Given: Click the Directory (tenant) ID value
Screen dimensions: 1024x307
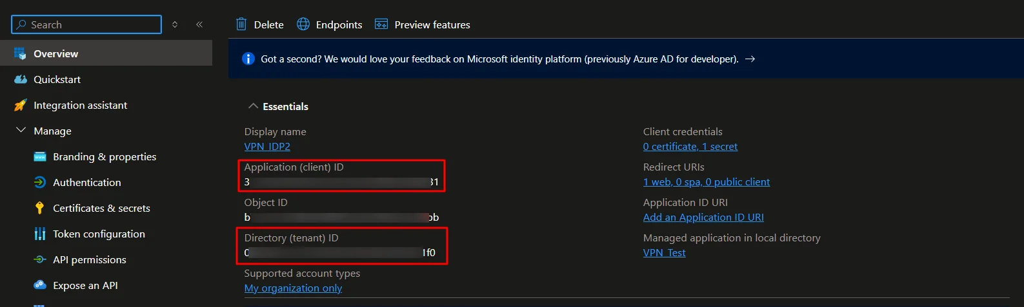Looking at the screenshot, I should coord(340,253).
